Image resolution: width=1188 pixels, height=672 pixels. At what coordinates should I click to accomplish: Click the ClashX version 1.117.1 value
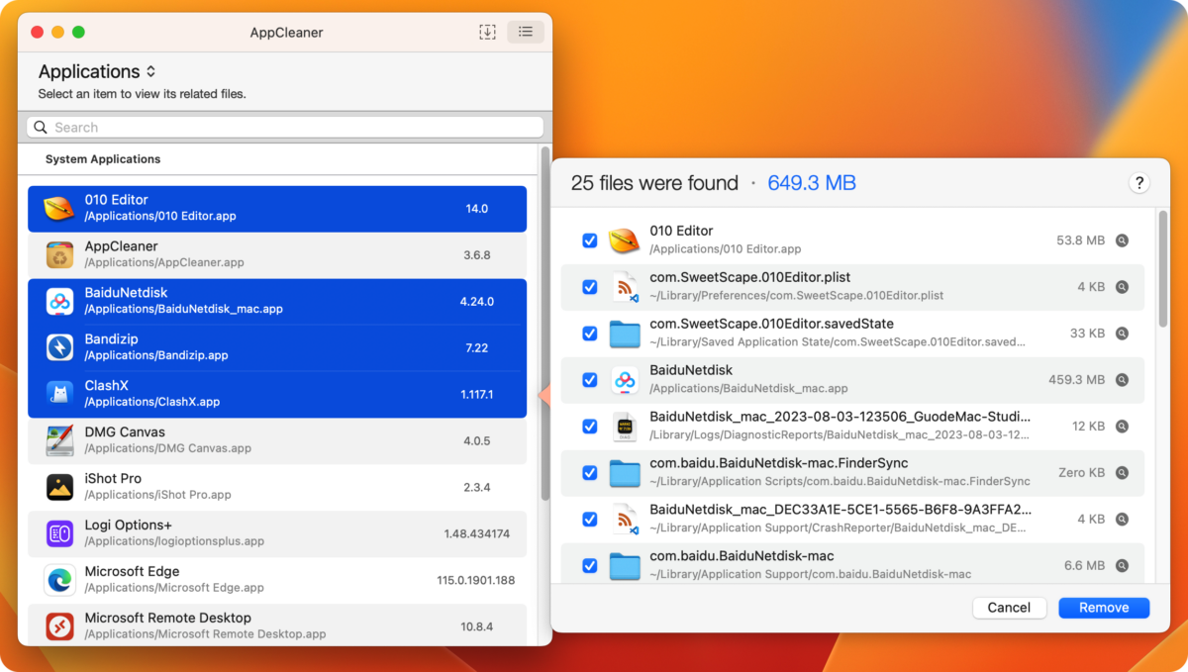point(477,395)
